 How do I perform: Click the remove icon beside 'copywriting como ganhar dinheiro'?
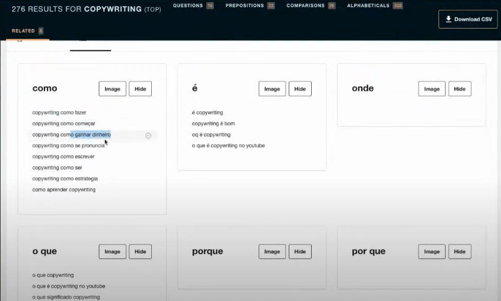coord(148,136)
